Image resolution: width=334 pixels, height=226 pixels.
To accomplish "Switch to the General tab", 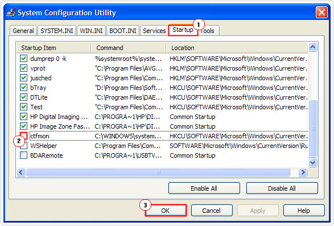I will (23, 31).
